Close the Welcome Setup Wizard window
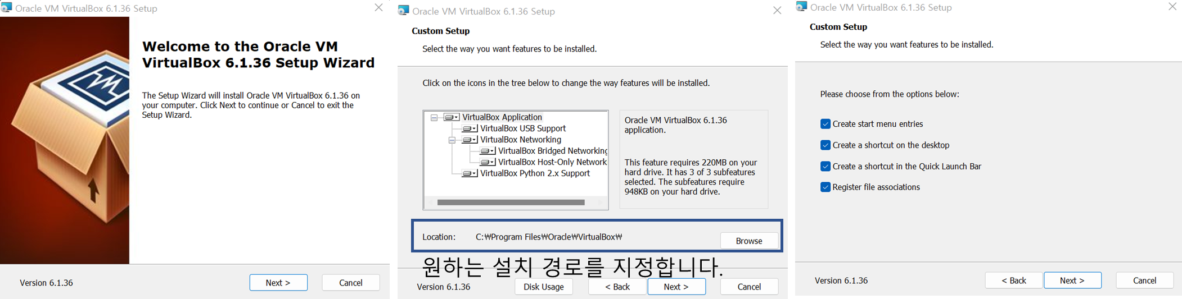1182x299 pixels. click(378, 7)
